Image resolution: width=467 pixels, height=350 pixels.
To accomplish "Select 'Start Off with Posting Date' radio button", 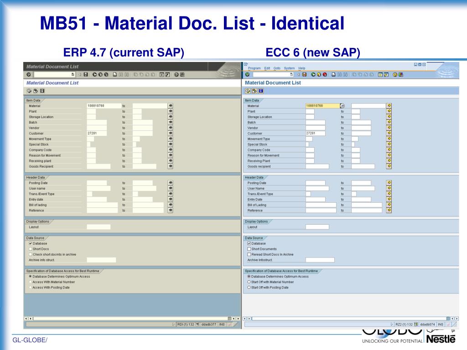I will [249, 288].
